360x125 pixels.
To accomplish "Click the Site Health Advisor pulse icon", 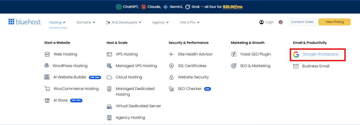I will (171, 54).
